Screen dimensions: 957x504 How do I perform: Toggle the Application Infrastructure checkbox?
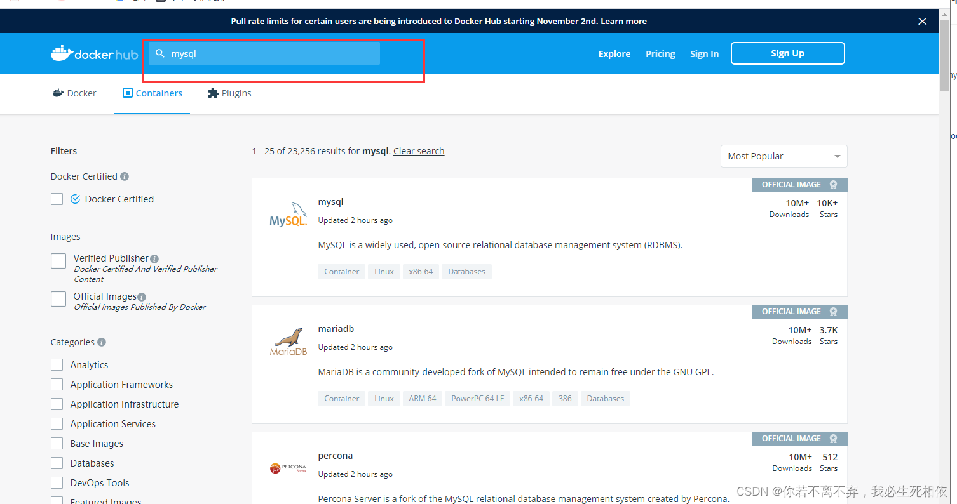[57, 404]
